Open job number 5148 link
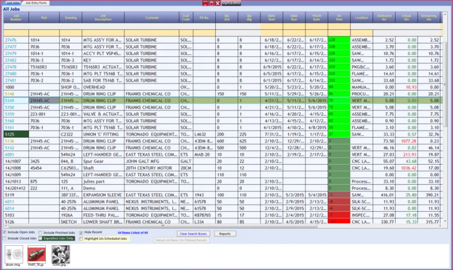 pos(9,94)
